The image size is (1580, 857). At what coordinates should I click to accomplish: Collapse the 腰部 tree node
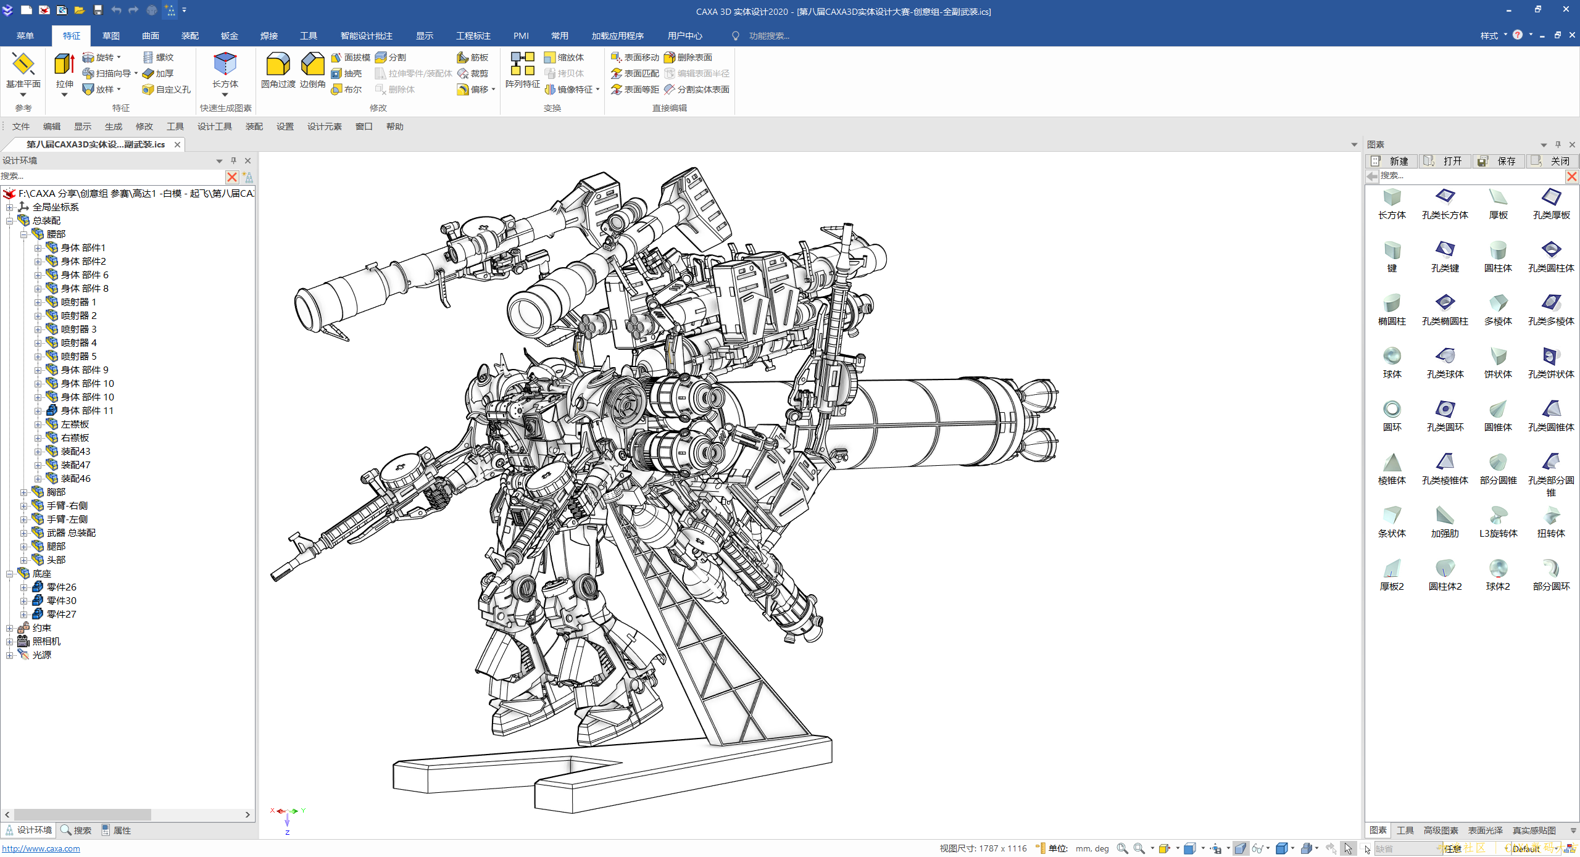23,234
